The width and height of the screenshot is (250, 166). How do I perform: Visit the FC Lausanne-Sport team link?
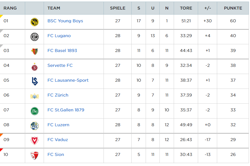pyautogui.click(x=68, y=80)
